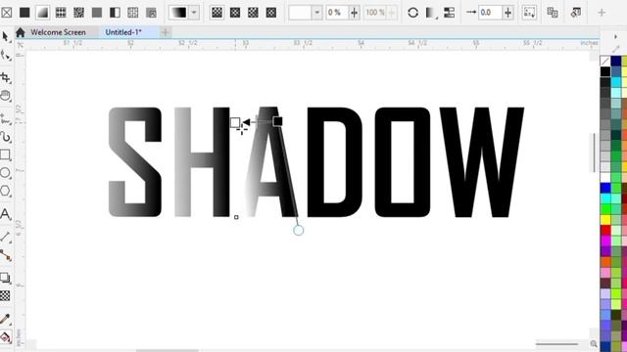The image size is (627, 352).
Task: Choose Conical fountain fill type
Action: (253, 13)
